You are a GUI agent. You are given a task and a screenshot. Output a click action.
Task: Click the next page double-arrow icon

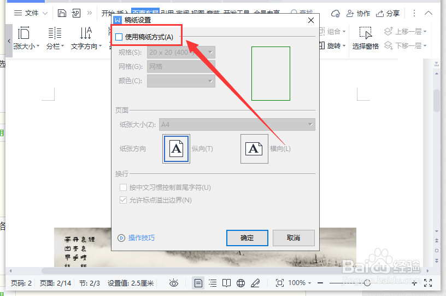(437, 260)
